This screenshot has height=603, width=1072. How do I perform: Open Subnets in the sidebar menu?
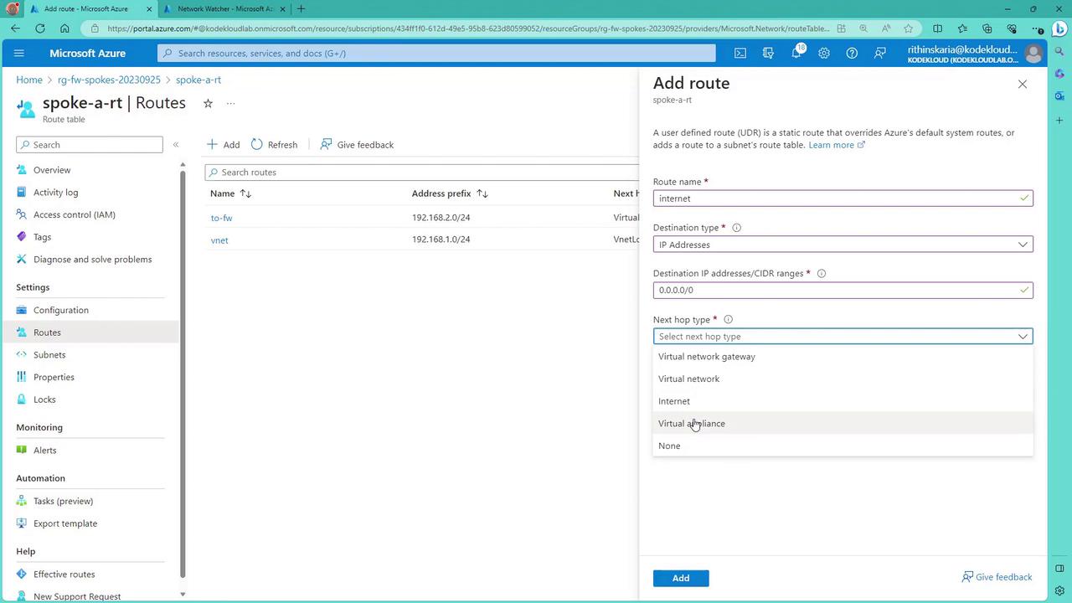[49, 354]
